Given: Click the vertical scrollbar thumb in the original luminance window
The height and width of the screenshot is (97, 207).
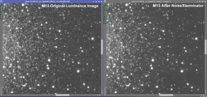Looking at the screenshot, I should [102, 47].
